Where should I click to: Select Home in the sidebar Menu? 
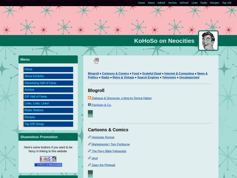pos(48,69)
